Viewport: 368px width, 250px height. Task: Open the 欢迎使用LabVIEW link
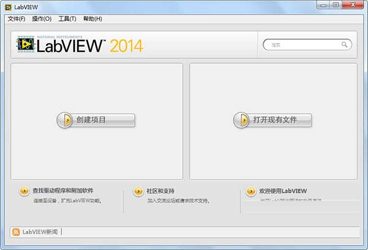point(283,191)
